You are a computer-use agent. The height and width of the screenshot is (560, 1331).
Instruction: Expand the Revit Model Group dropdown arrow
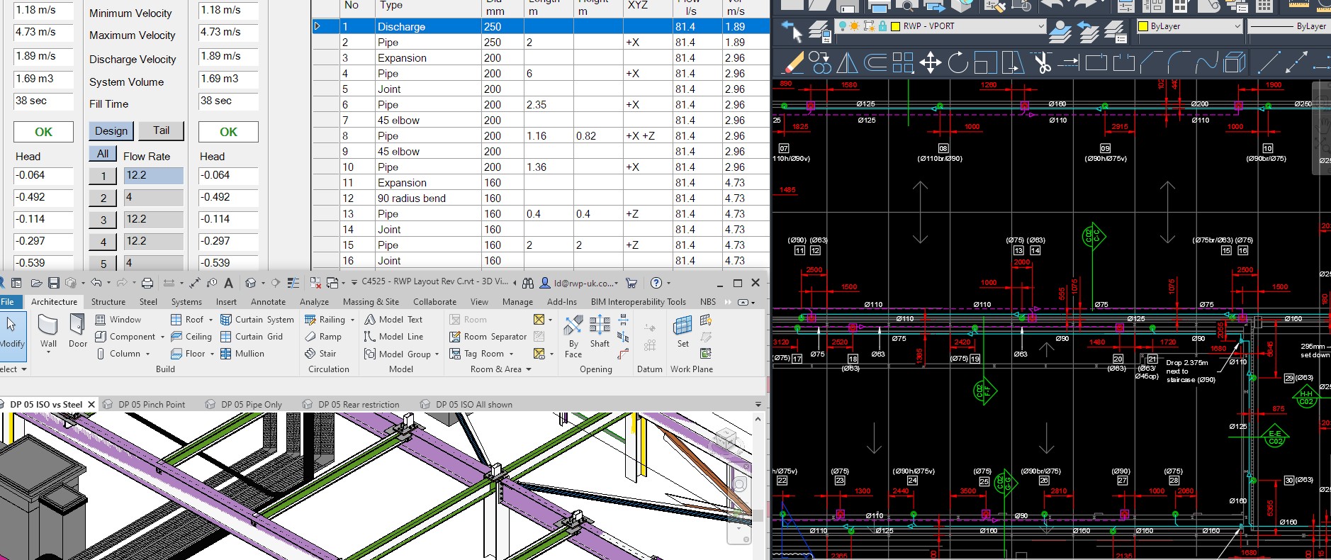point(437,354)
